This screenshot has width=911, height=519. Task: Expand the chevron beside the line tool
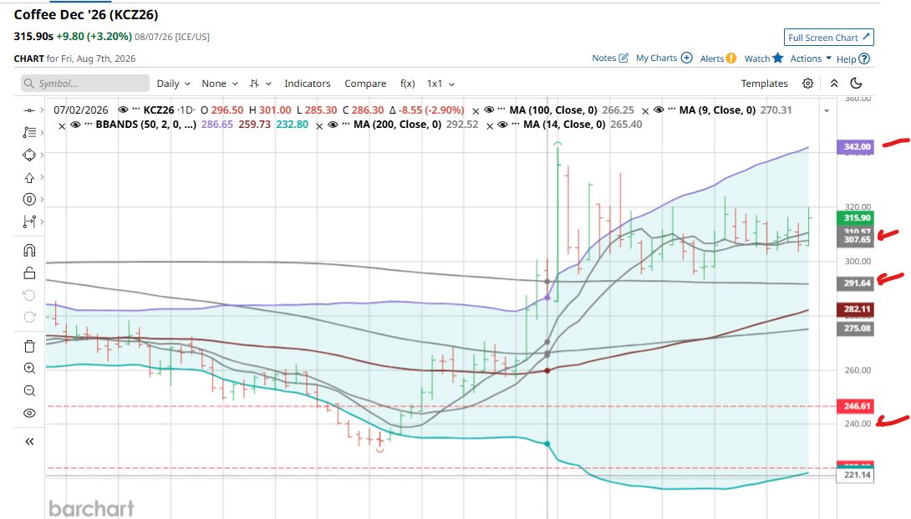pos(42,110)
